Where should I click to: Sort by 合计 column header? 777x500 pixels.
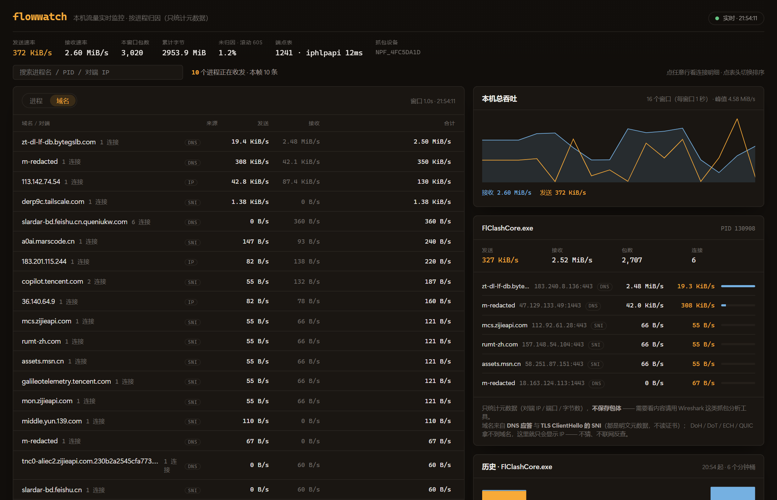pyautogui.click(x=449, y=123)
